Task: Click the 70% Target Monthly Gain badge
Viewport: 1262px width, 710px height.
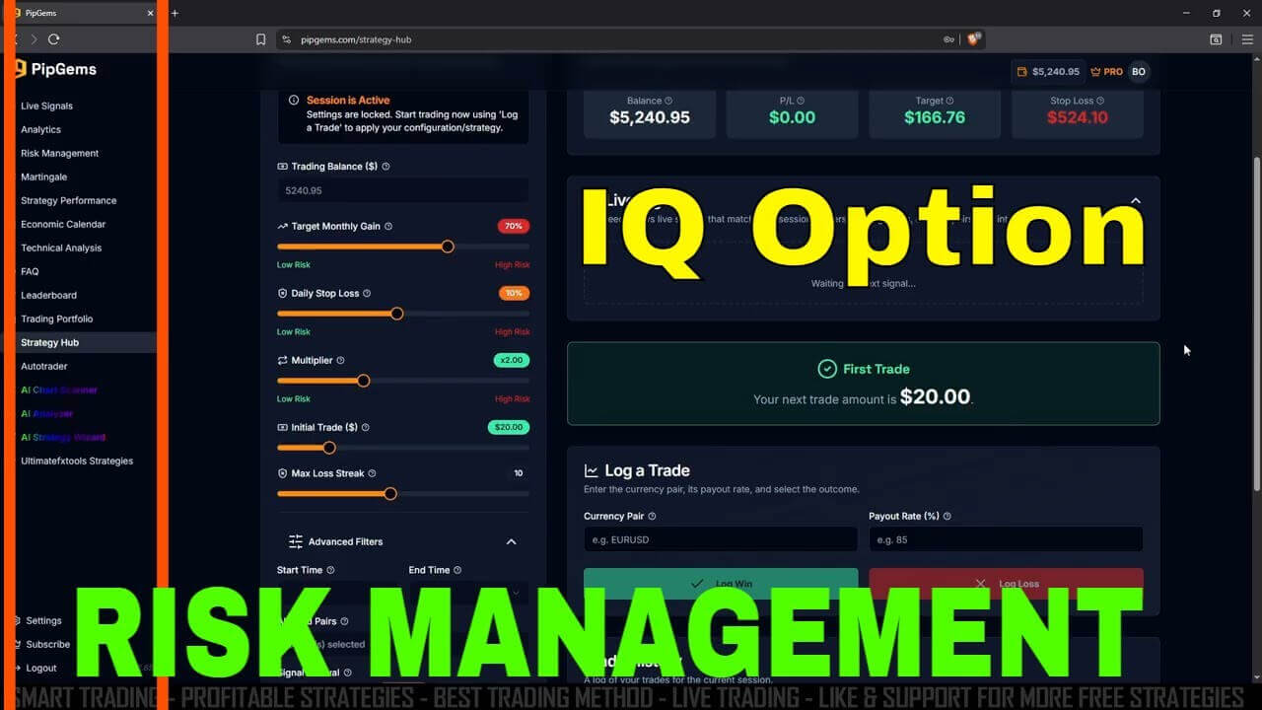Action: pos(514,226)
